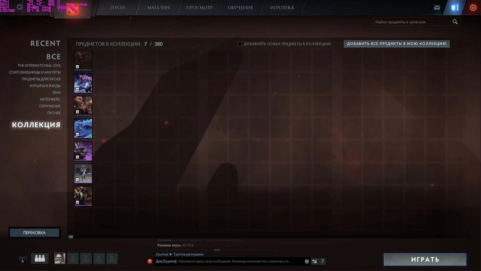This screenshot has height=271, width=481.
Task: Click the red power quit icon
Action: (x=473, y=8)
